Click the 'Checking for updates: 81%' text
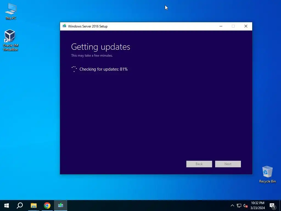The height and width of the screenshot is (211, 281). (x=103, y=69)
